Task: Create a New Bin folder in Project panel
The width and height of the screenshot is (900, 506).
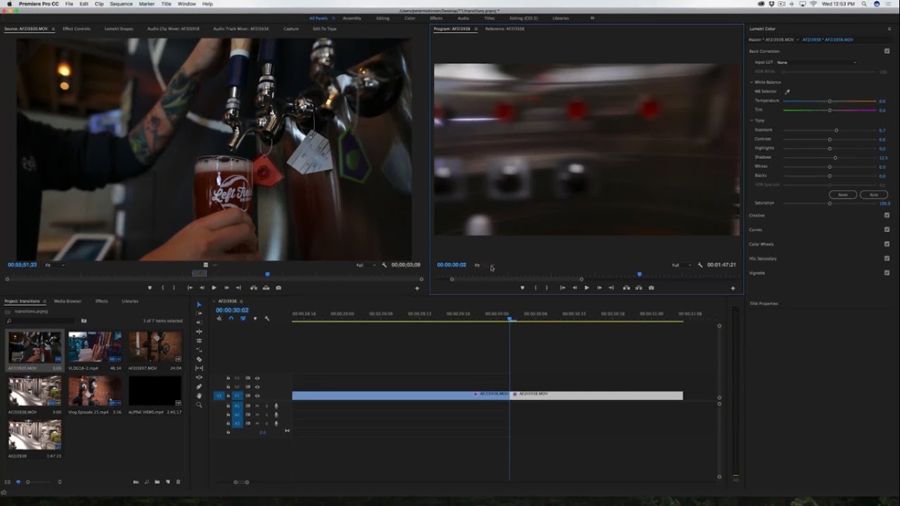Action: click(x=157, y=482)
